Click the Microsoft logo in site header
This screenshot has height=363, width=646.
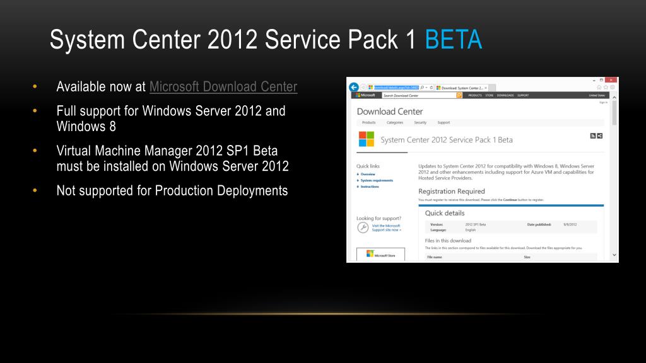(365, 95)
